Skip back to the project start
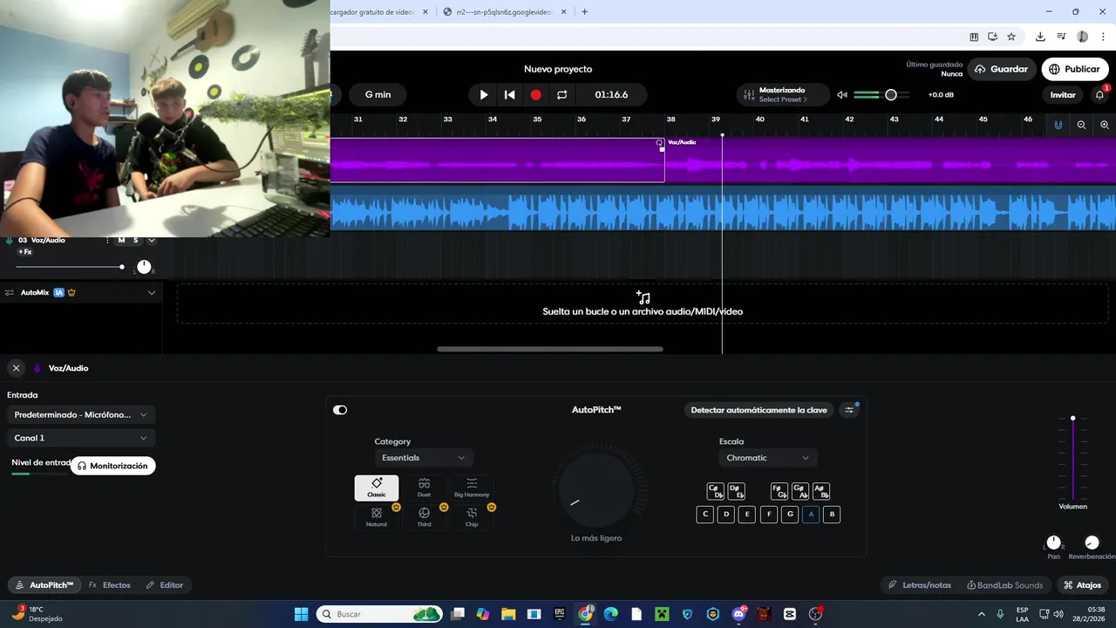 510,94
